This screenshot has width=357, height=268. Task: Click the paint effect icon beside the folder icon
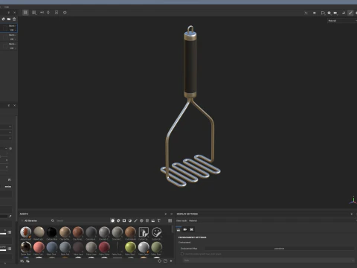pyautogui.click(x=4, y=19)
